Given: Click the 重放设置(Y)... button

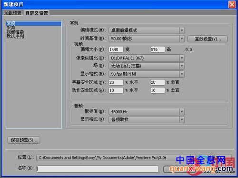Looking at the screenshot, I should pyautogui.click(x=208, y=39).
